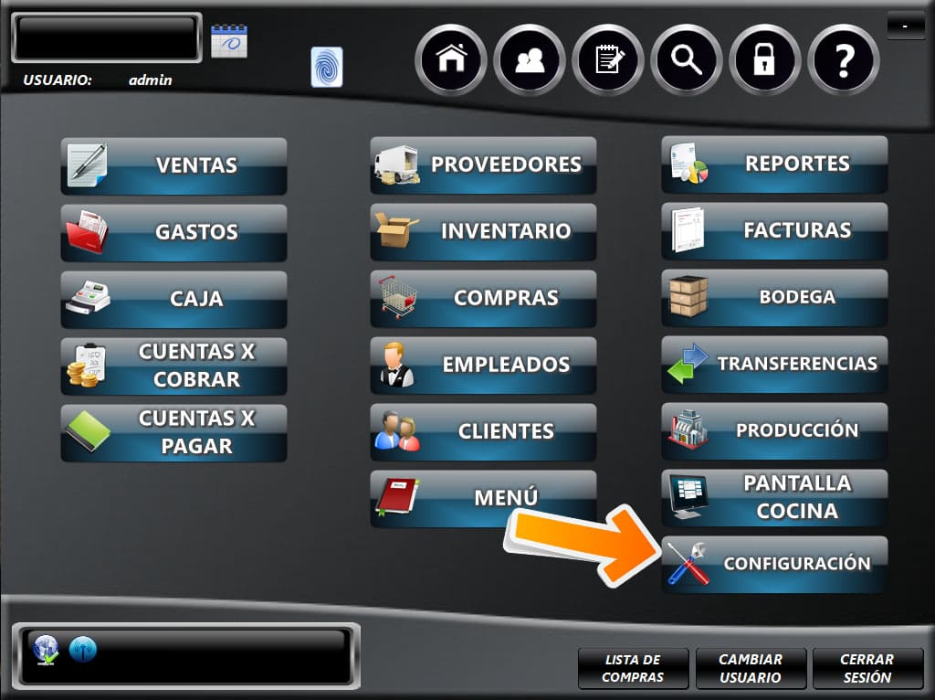Click the blue antenna signal icon
This screenshot has height=700, width=935.
pyautogui.click(x=82, y=648)
